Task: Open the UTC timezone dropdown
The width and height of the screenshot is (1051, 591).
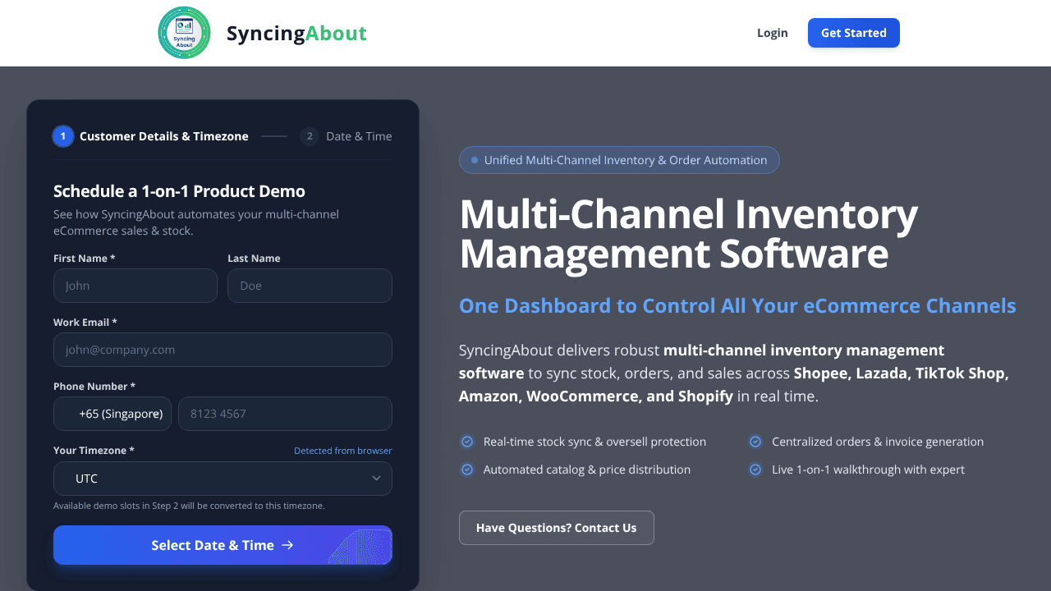Action: [223, 479]
